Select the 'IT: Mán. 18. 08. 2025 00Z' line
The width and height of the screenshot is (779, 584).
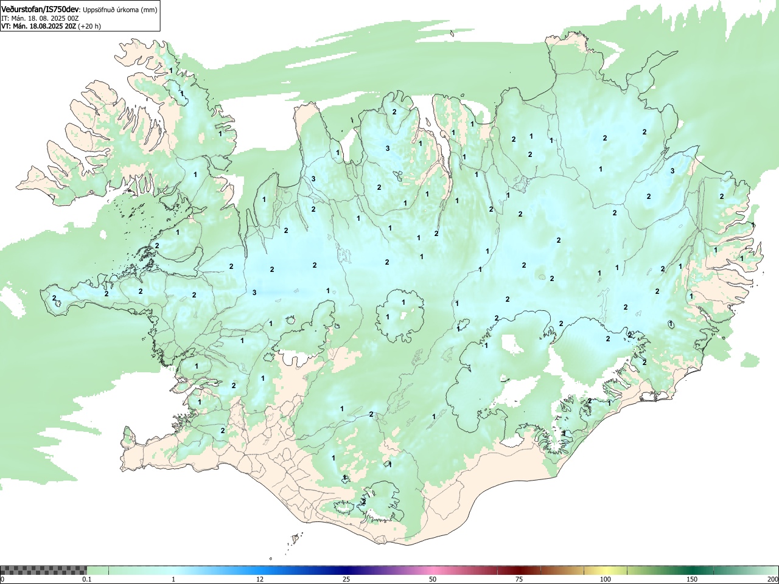click(40, 18)
